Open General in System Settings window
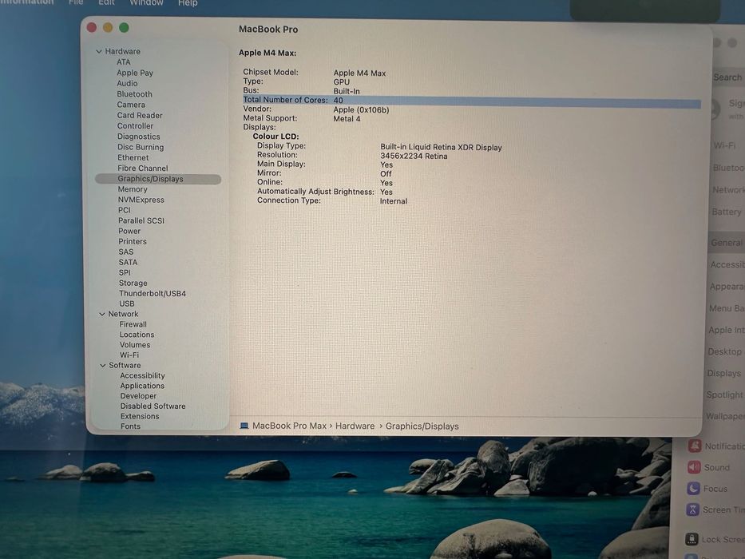 click(727, 243)
